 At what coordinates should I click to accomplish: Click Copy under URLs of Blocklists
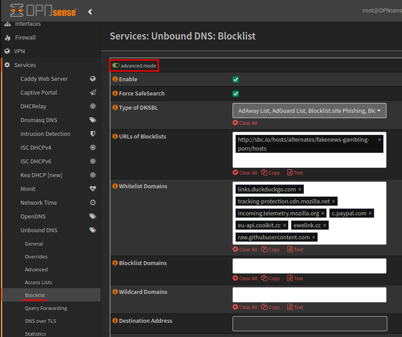[x=270, y=173]
